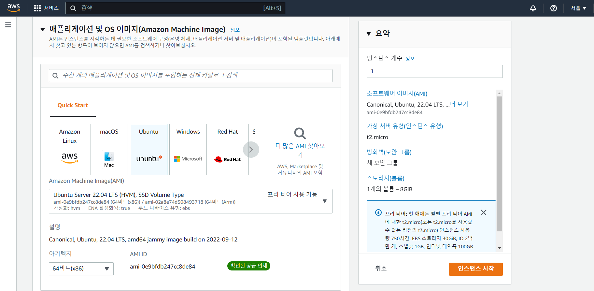Click the AMI catalog search magnifier icon
The height and width of the screenshot is (291, 594).
click(55, 76)
